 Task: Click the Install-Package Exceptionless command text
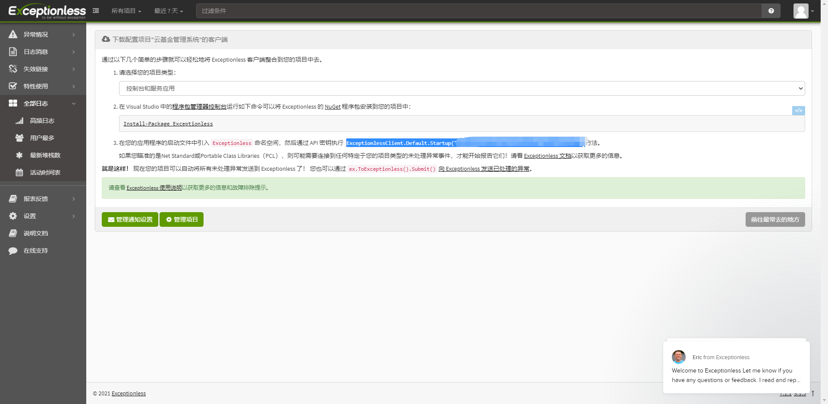(x=168, y=124)
